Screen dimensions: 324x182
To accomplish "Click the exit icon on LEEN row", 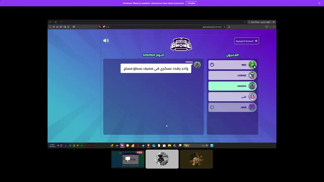I will 212,107.
